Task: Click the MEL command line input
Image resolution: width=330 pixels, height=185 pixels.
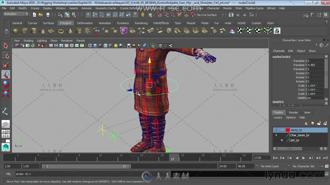Action: [92, 174]
